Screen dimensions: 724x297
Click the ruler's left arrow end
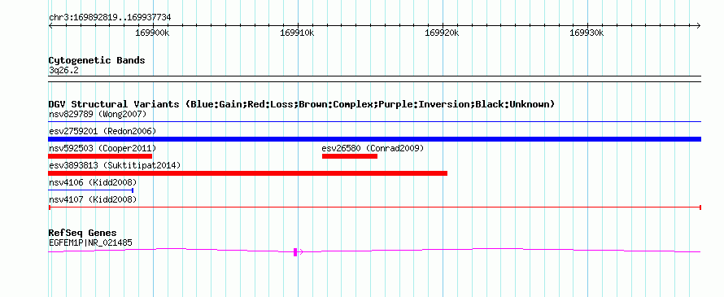coord(50,25)
